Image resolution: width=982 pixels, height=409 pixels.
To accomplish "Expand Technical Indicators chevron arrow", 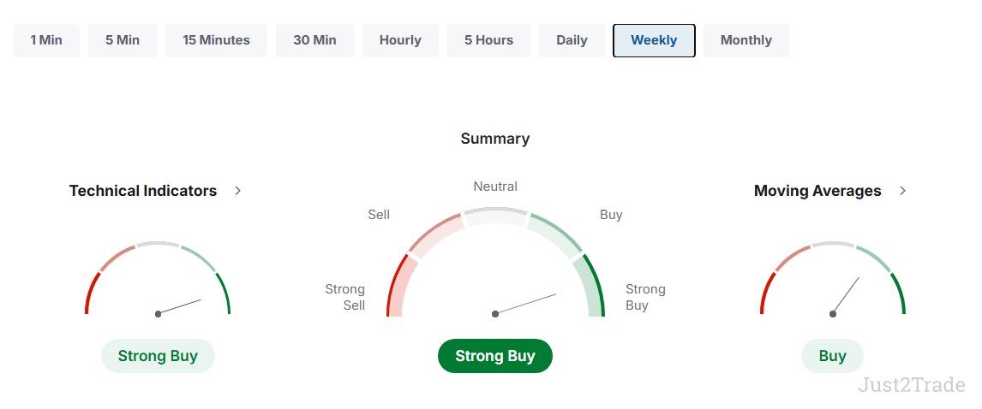I will click(238, 191).
